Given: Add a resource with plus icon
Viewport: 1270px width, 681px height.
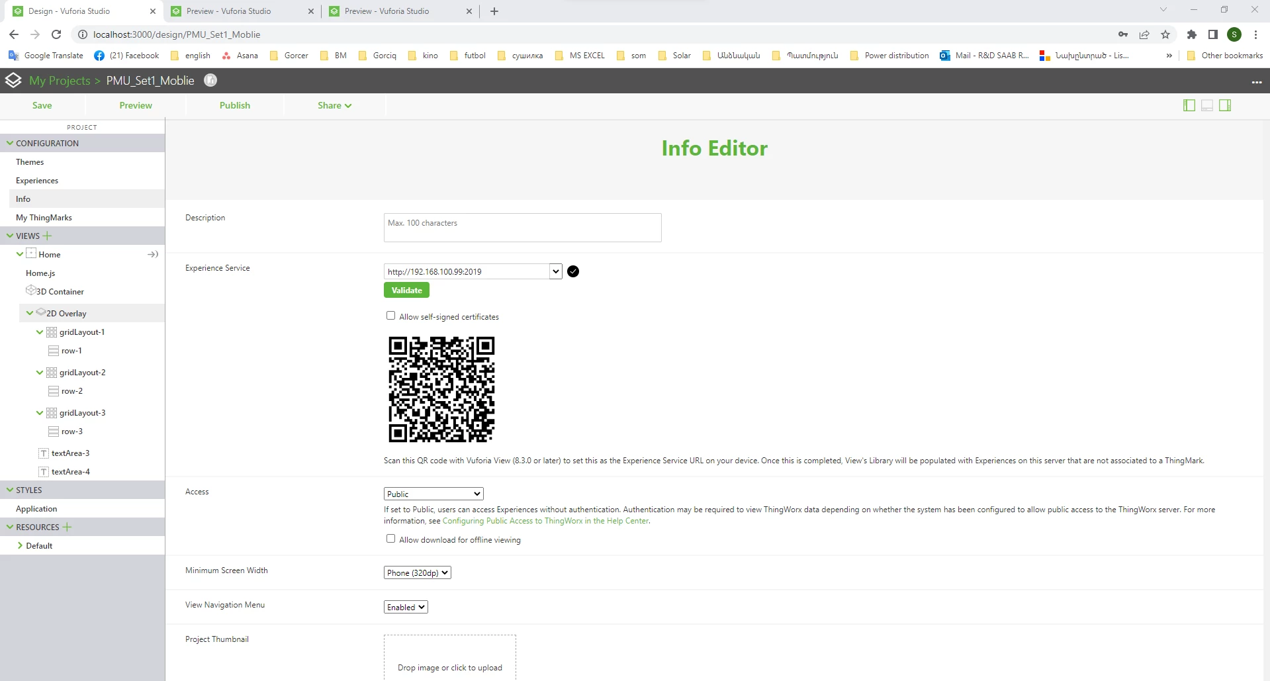Looking at the screenshot, I should click(x=66, y=527).
